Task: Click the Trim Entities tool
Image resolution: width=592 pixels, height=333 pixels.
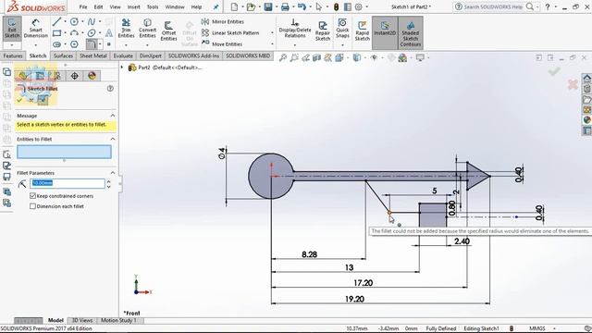Action: click(126, 29)
